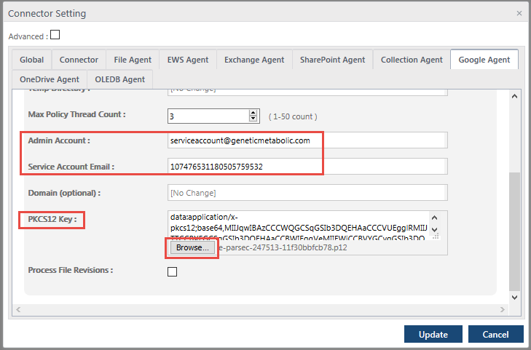Click the Admin Account input field
Screen dimensions: 531x350
(306, 140)
